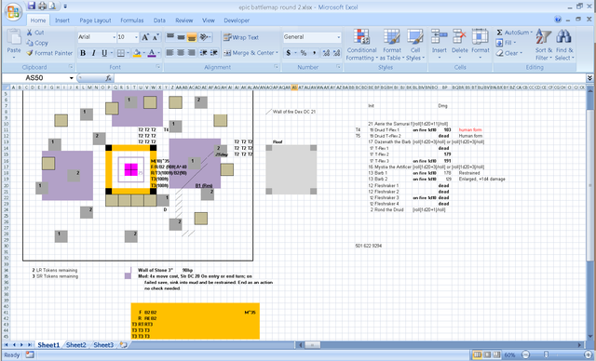Toggle Underline formatting
The width and height of the screenshot is (596, 361).
click(104, 53)
